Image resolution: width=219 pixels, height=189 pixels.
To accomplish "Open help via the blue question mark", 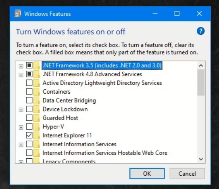I will (x=201, y=31).
